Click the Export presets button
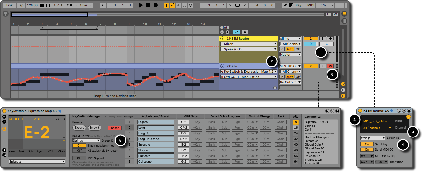Viewport: 423px width, 172px height. click(x=79, y=128)
